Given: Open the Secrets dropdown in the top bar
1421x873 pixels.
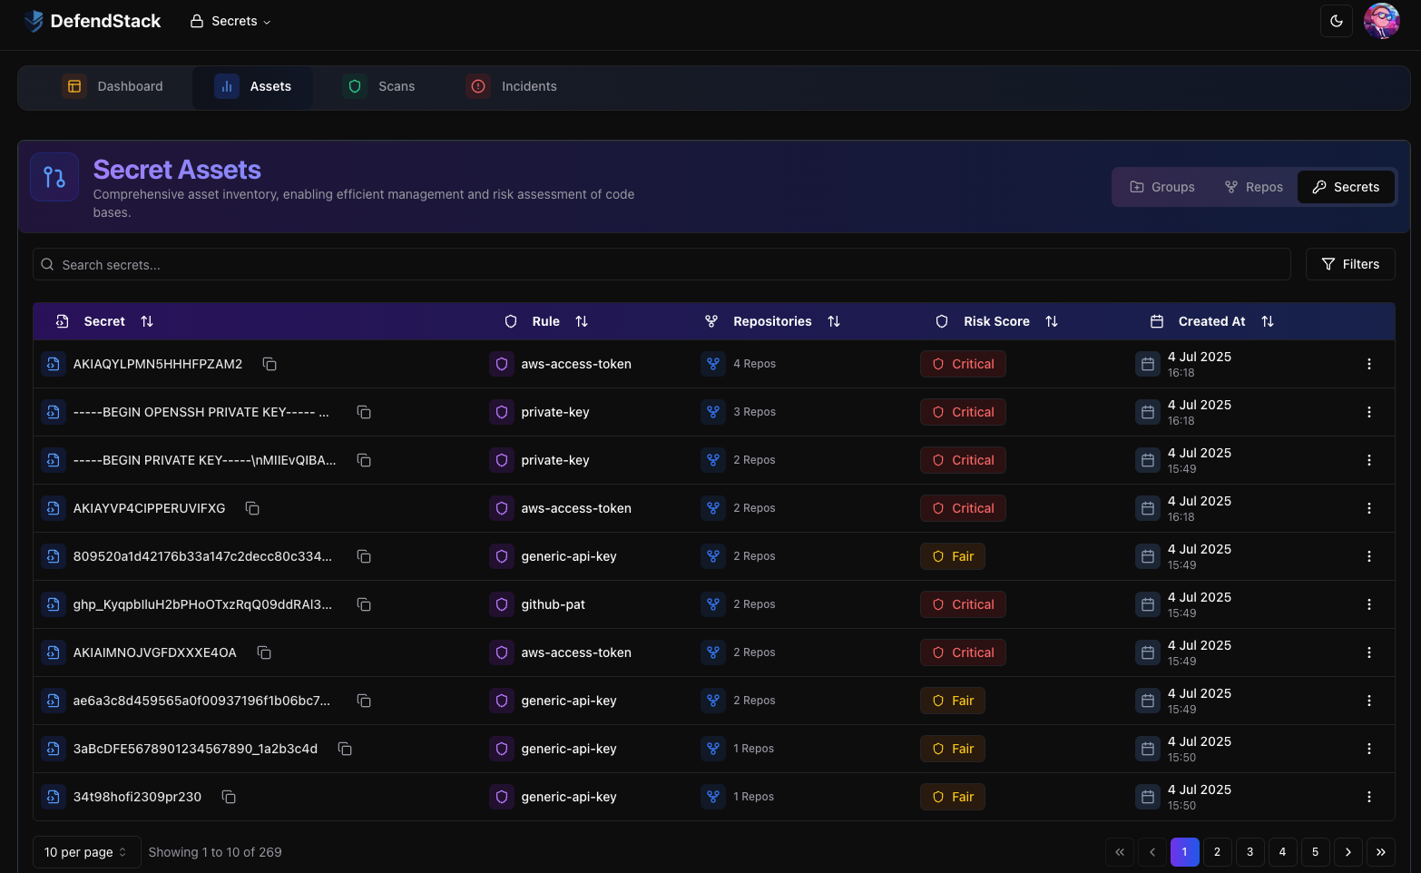Looking at the screenshot, I should point(230,20).
